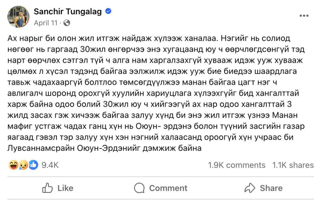Click the arrow icon beside Share

click(x=250, y=188)
